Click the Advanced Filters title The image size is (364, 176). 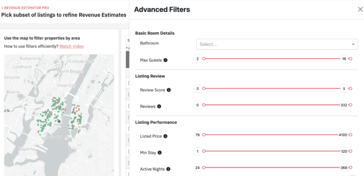pos(162,9)
